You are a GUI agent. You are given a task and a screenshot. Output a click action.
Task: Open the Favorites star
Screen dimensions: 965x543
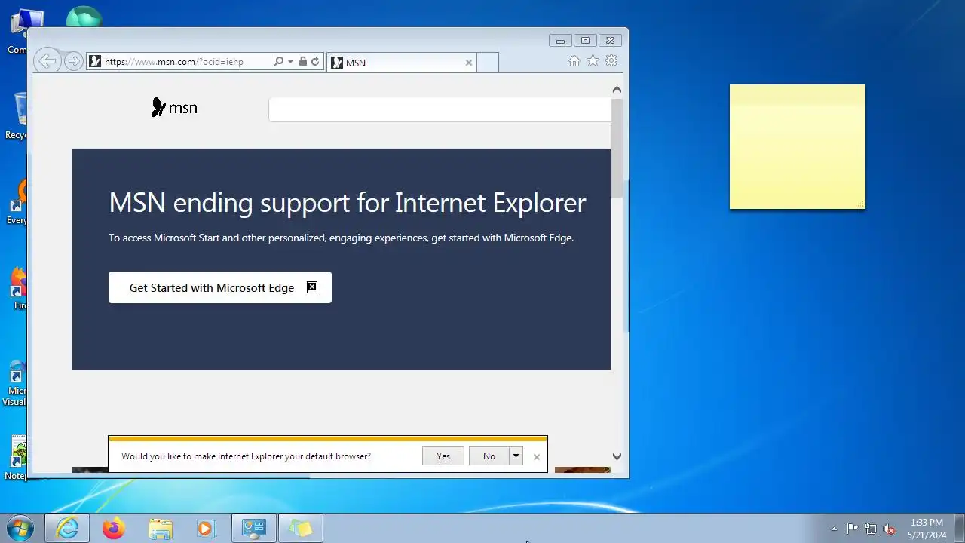point(593,61)
